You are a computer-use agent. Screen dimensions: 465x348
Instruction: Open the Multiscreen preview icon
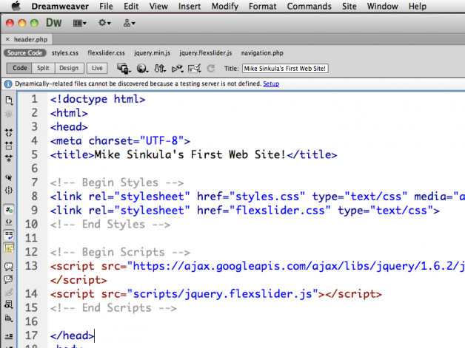coord(124,69)
